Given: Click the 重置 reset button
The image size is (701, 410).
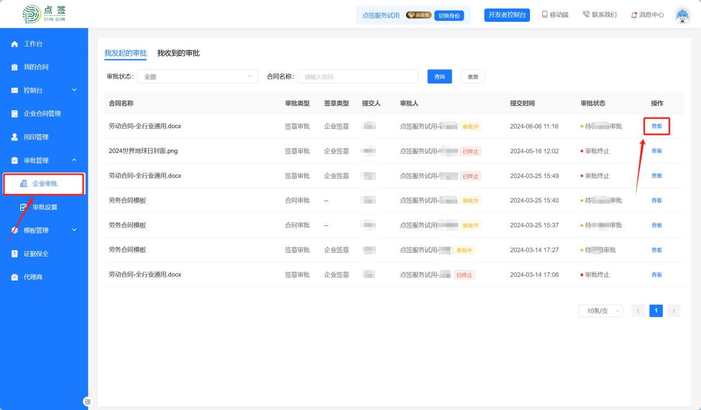Looking at the screenshot, I should [x=473, y=76].
